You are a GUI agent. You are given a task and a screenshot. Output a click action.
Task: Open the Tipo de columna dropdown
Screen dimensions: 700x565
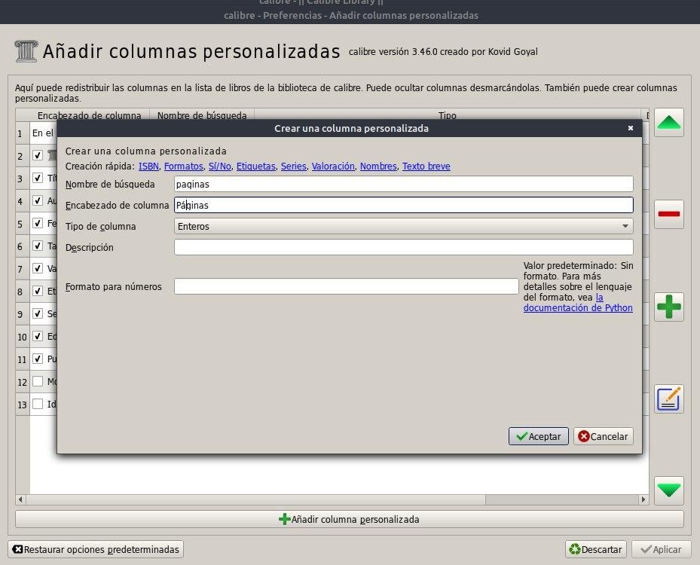404,226
